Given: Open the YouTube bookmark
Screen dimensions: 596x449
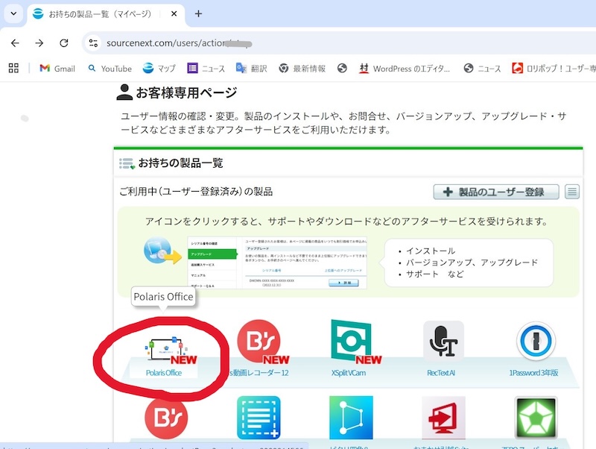Looking at the screenshot, I should point(110,69).
